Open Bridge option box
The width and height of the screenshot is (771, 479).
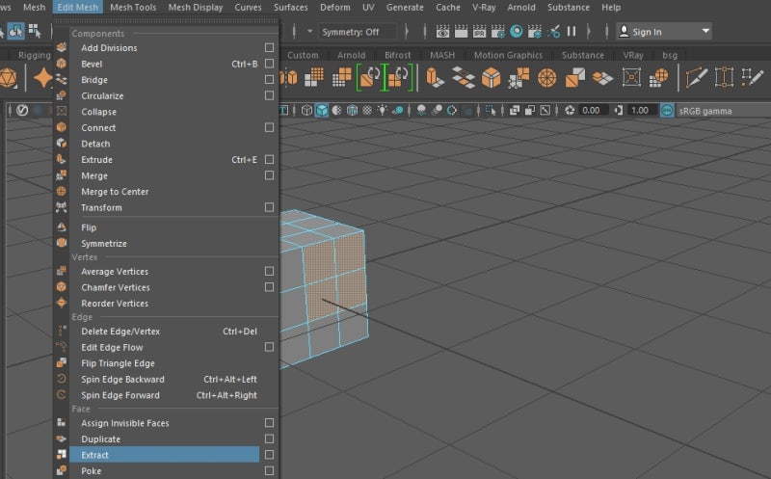[269, 79]
